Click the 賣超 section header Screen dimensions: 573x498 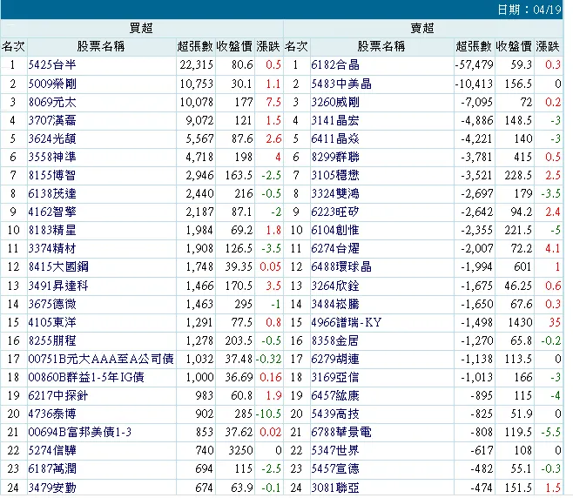point(422,28)
